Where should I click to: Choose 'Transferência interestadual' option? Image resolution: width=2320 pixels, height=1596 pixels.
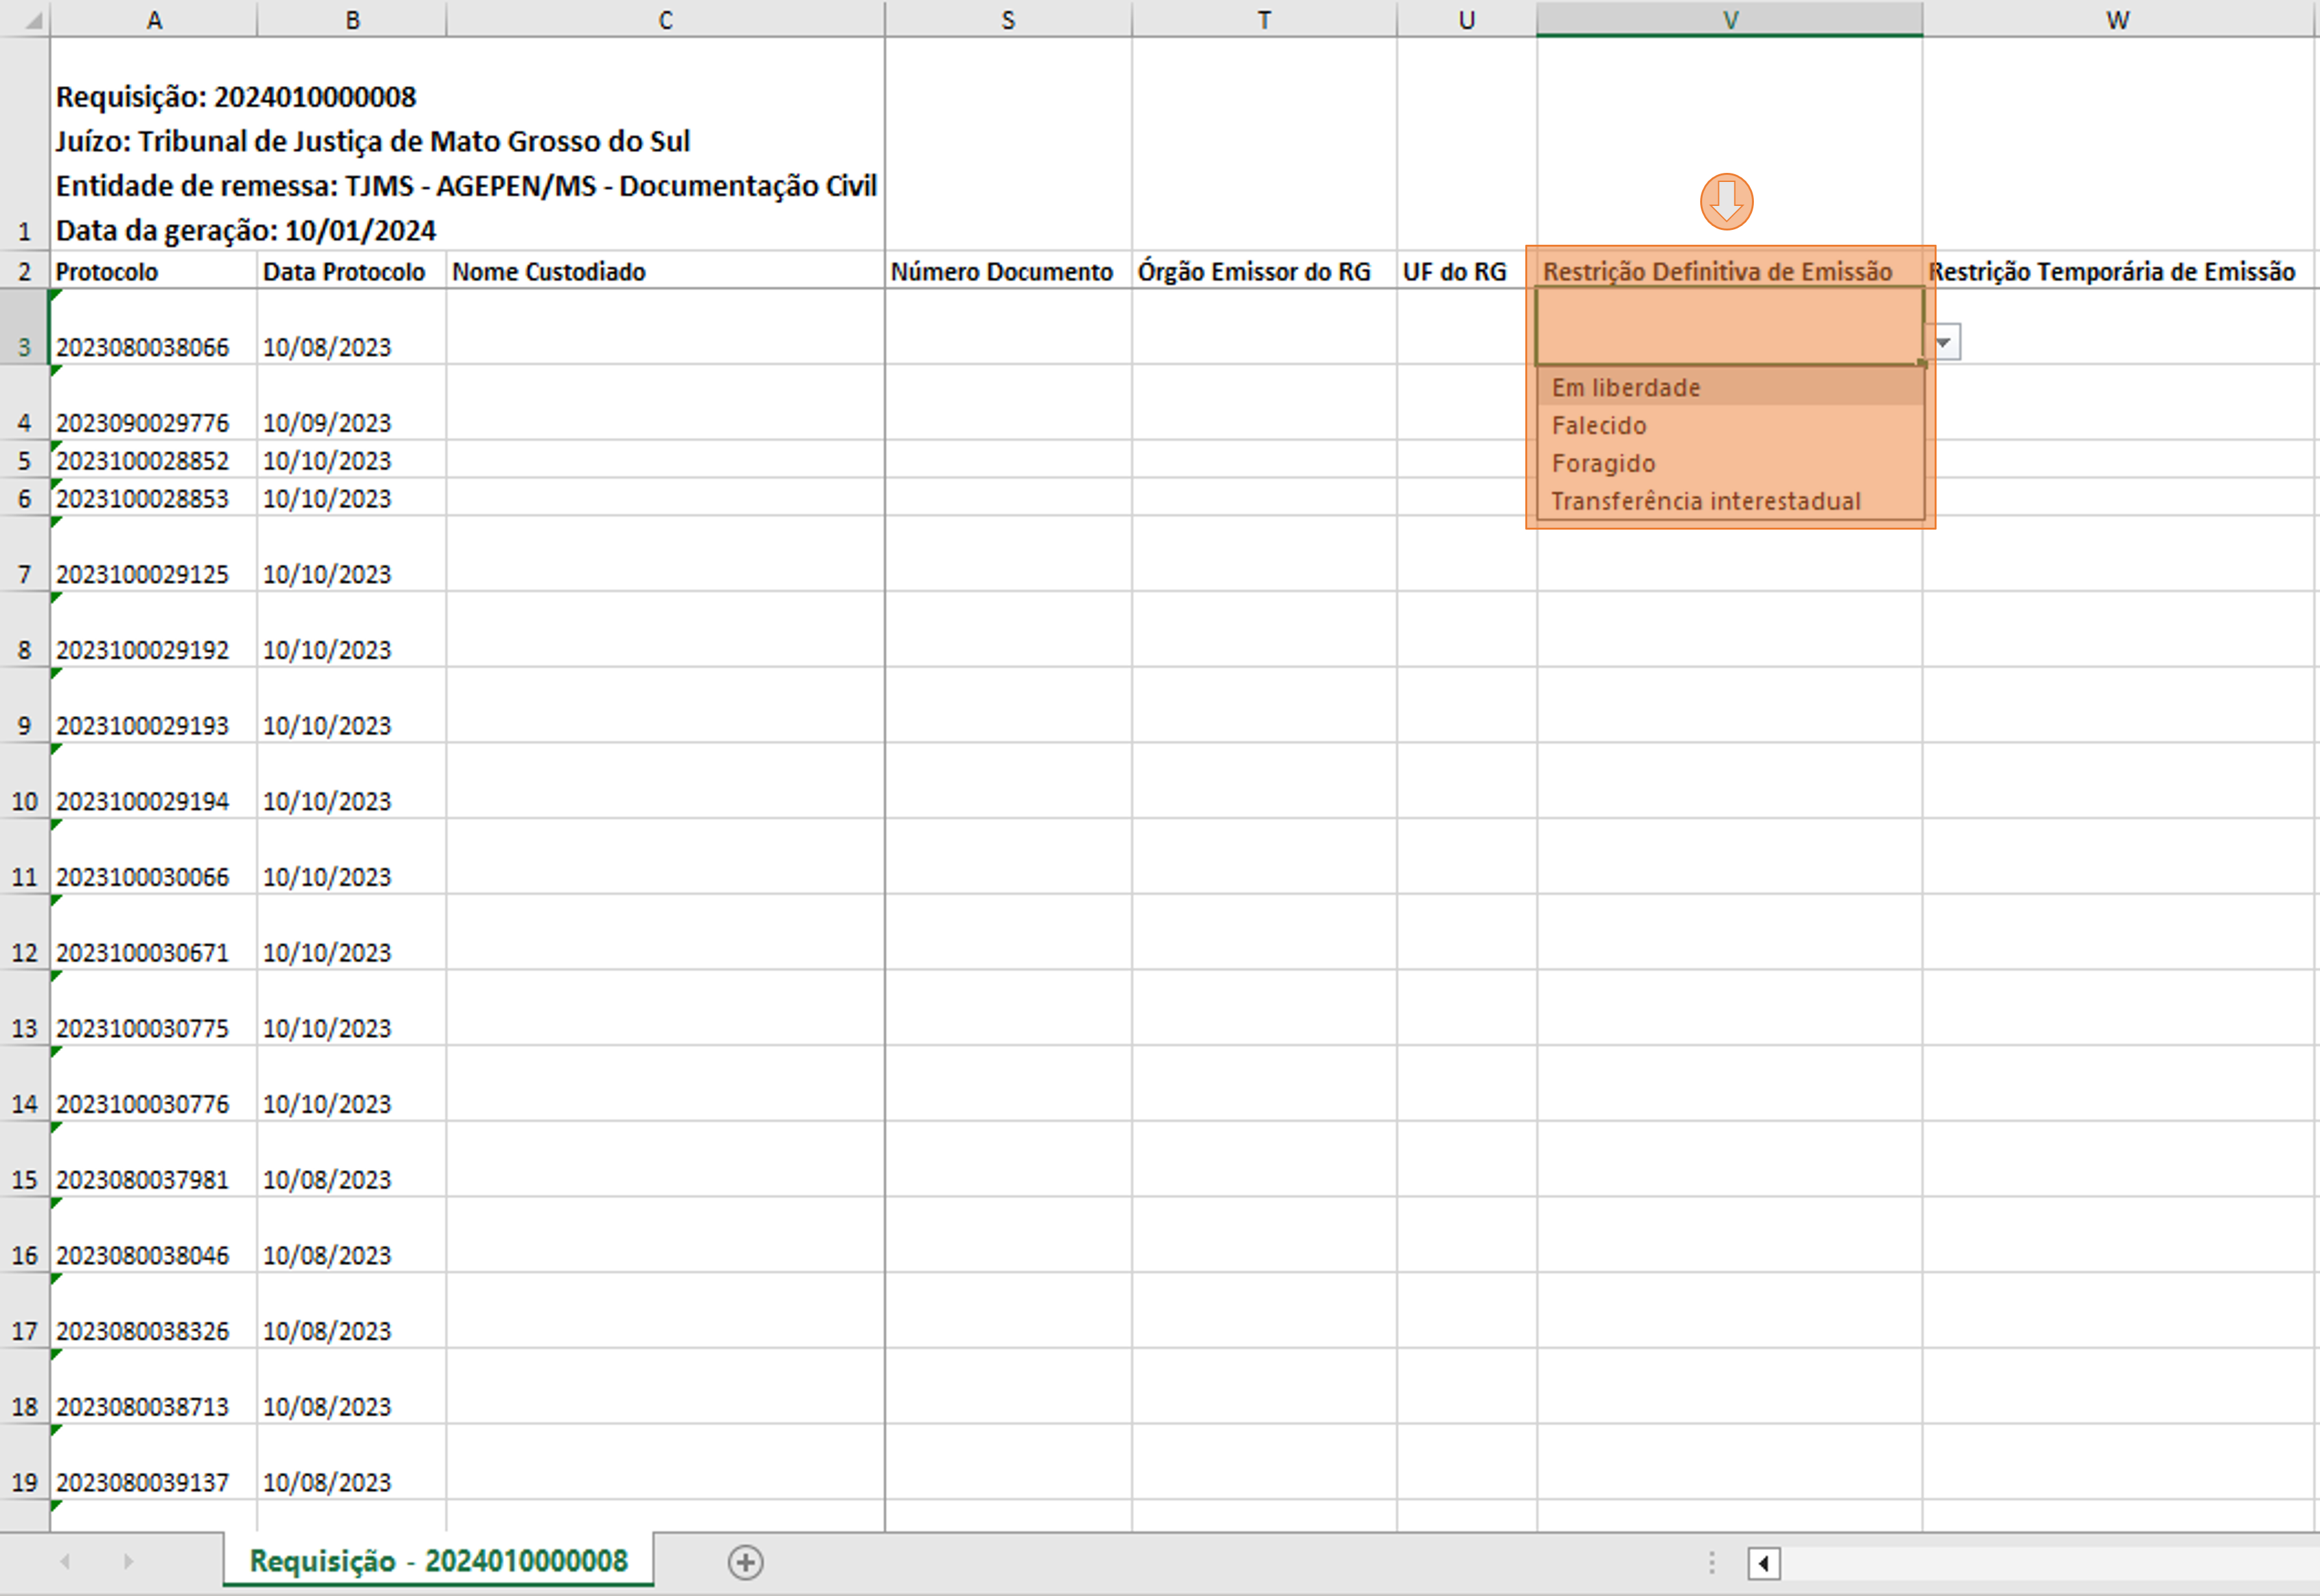coord(1730,501)
